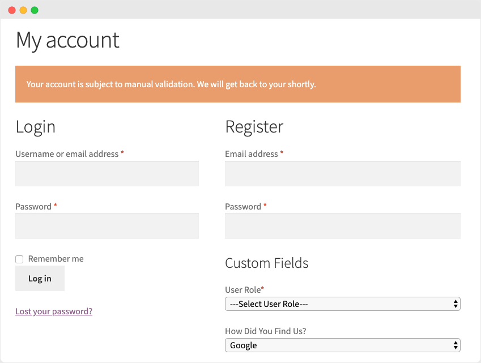
Task: Follow the Lost your password link
Action: pyautogui.click(x=54, y=311)
